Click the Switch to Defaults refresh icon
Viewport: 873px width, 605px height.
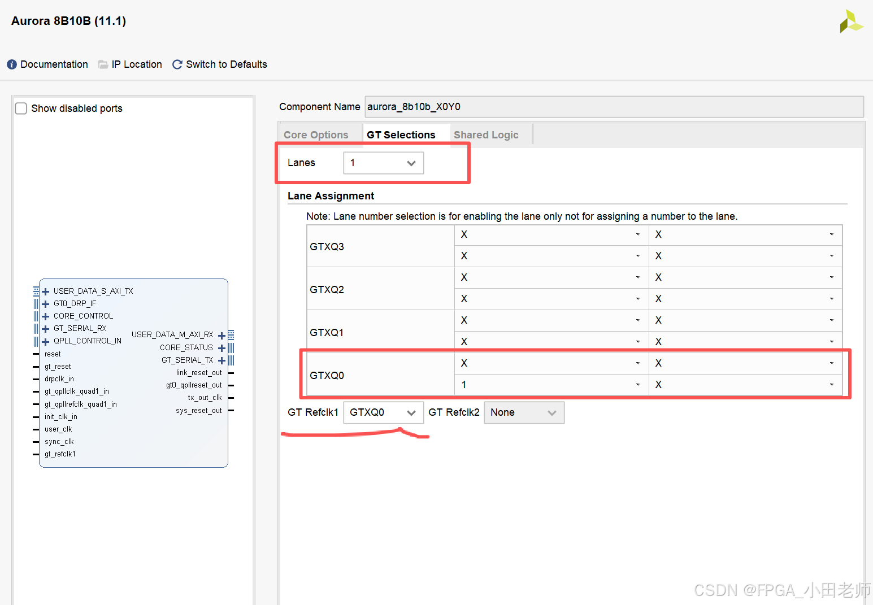coord(177,64)
